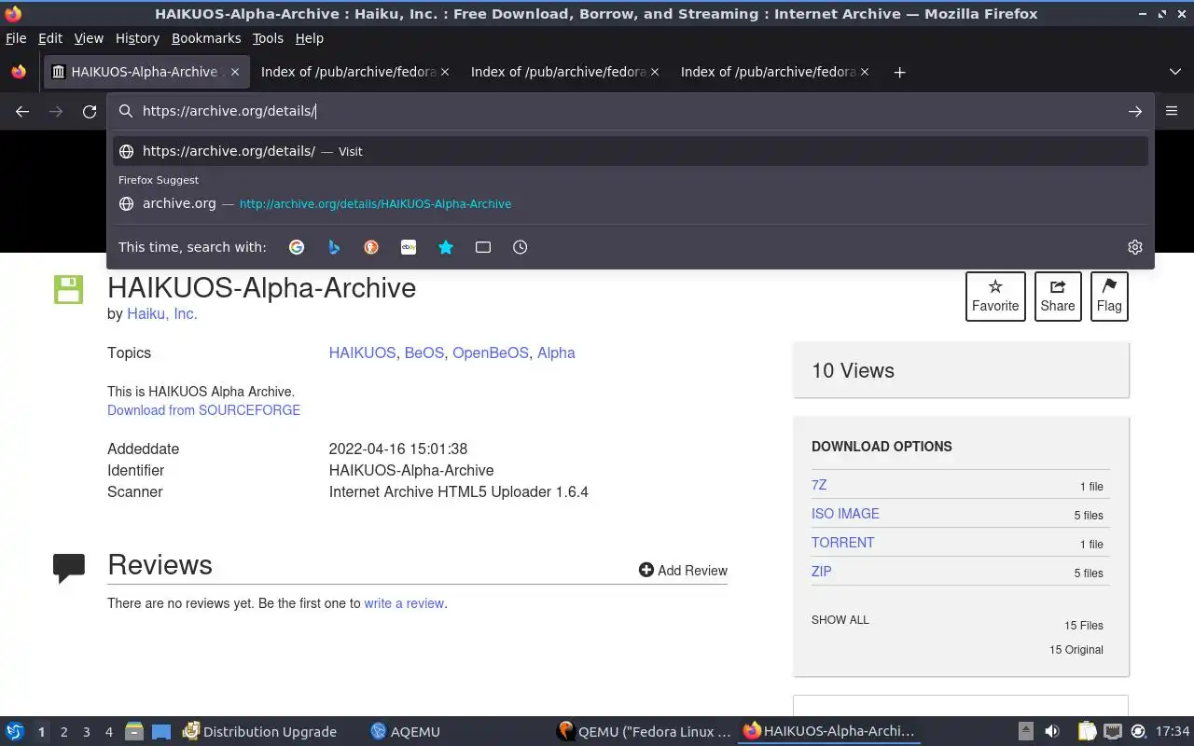Search with DuckDuckGo icon
Image resolution: width=1194 pixels, height=746 pixels.
(371, 247)
